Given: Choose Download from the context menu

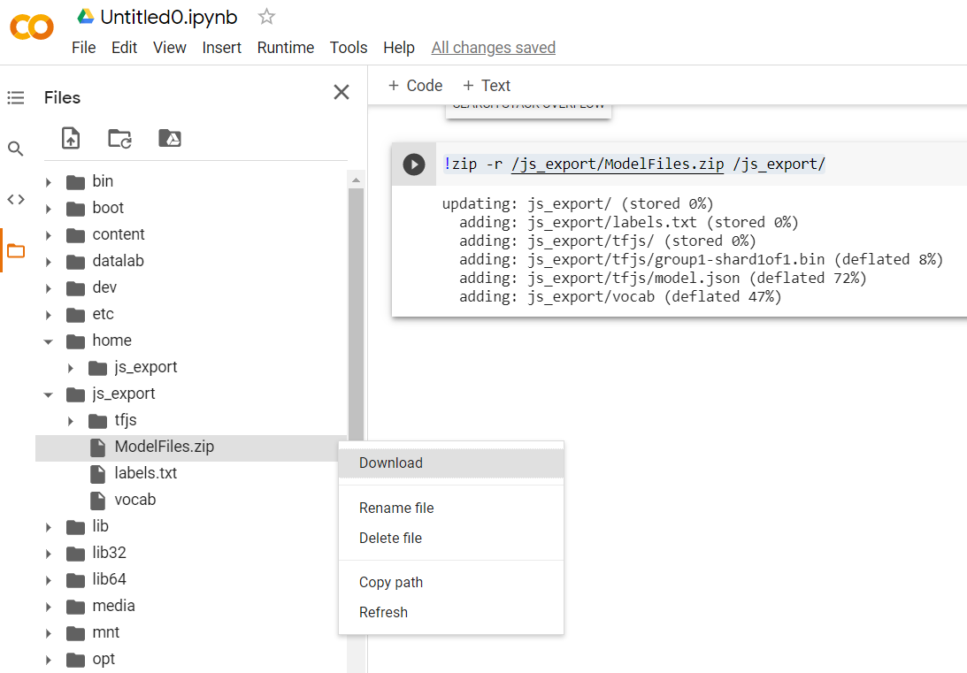Looking at the screenshot, I should click(x=391, y=463).
